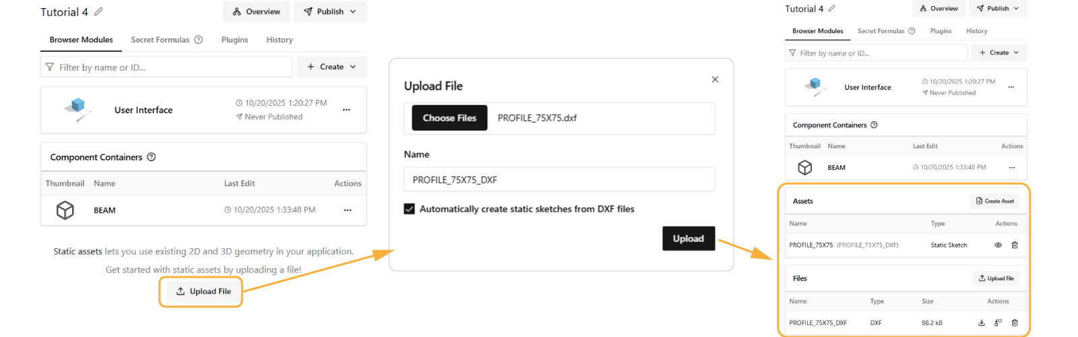Switch to the Plugins tab in the left panel
This screenshot has width=1078, height=337.
click(234, 40)
